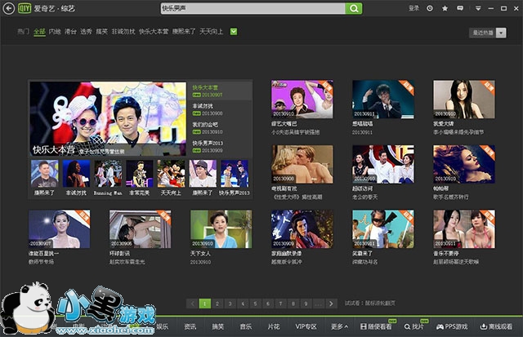Switch to 搞笑 channel in bottom bar

(x=218, y=326)
